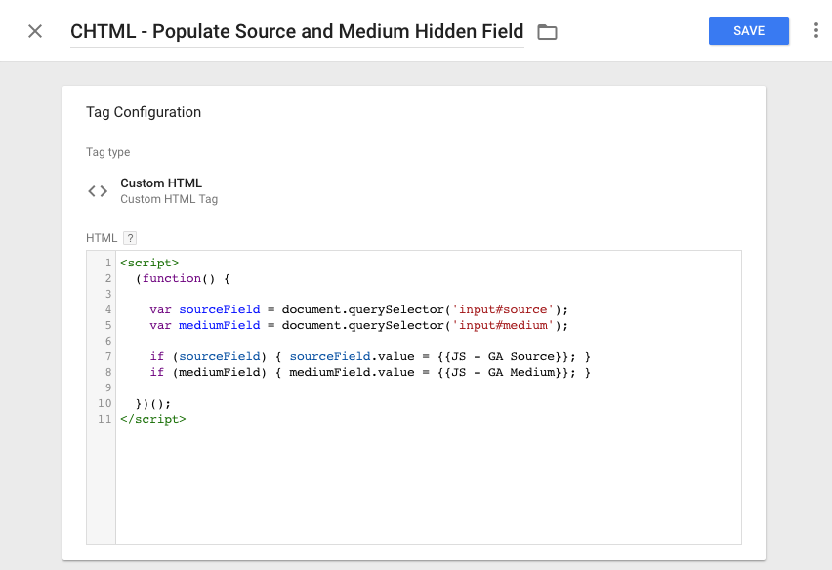Click the 'Custom HTML Tag' subtitle

coord(169,199)
